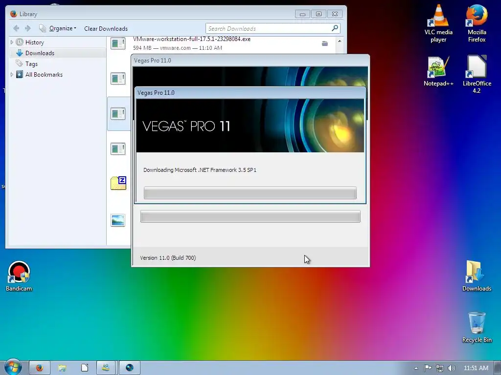Select Downloads in the Library sidebar
The width and height of the screenshot is (501, 375).
(x=40, y=53)
